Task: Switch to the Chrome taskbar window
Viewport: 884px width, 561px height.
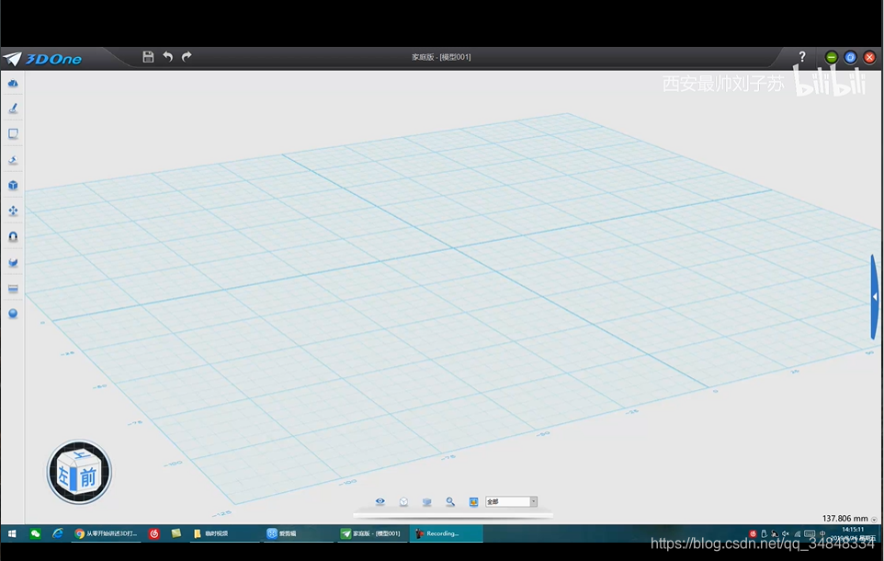Action: coord(106,533)
